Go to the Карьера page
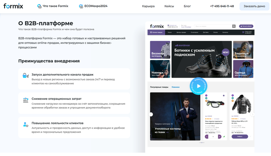The width and height of the screenshot is (271, 156). tap(148, 6)
